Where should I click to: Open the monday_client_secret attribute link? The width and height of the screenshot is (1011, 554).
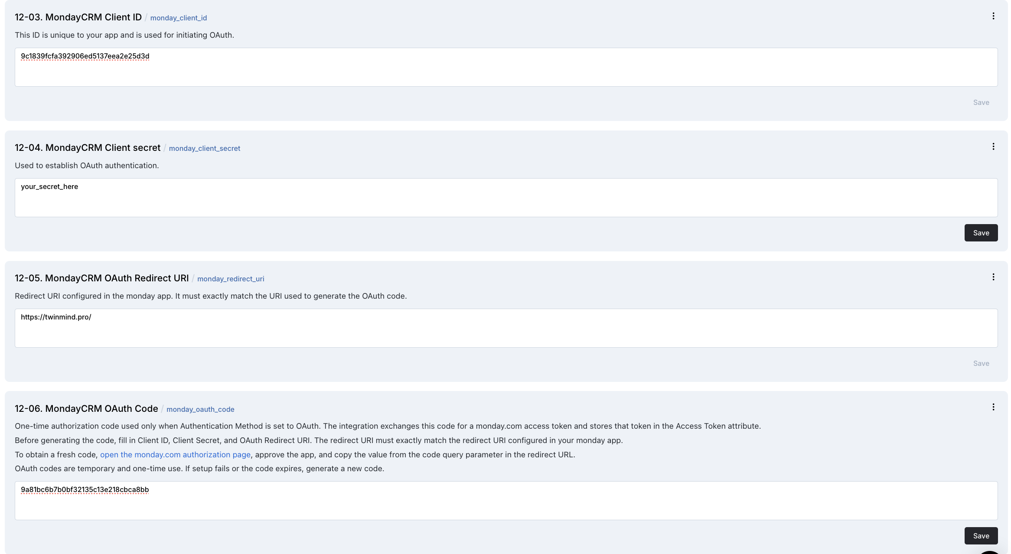205,148
